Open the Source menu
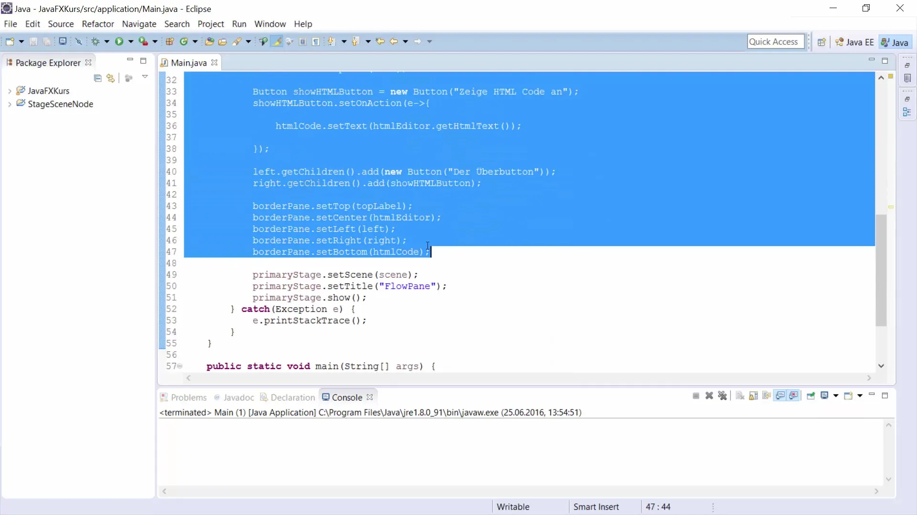Image resolution: width=917 pixels, height=515 pixels. point(61,24)
